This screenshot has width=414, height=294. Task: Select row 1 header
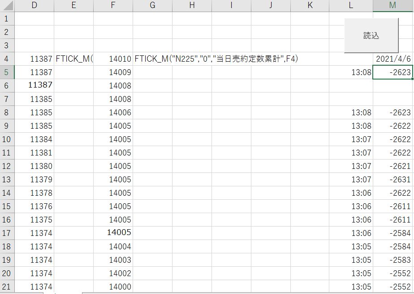pos(7,18)
